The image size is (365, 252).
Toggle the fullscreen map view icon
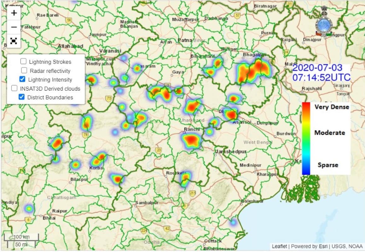pos(14,41)
